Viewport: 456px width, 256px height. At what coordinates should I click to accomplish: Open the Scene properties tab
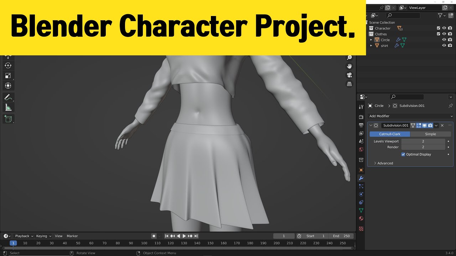click(x=361, y=142)
